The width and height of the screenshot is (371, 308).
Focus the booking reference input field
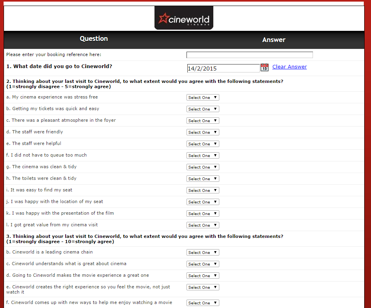[250, 55]
